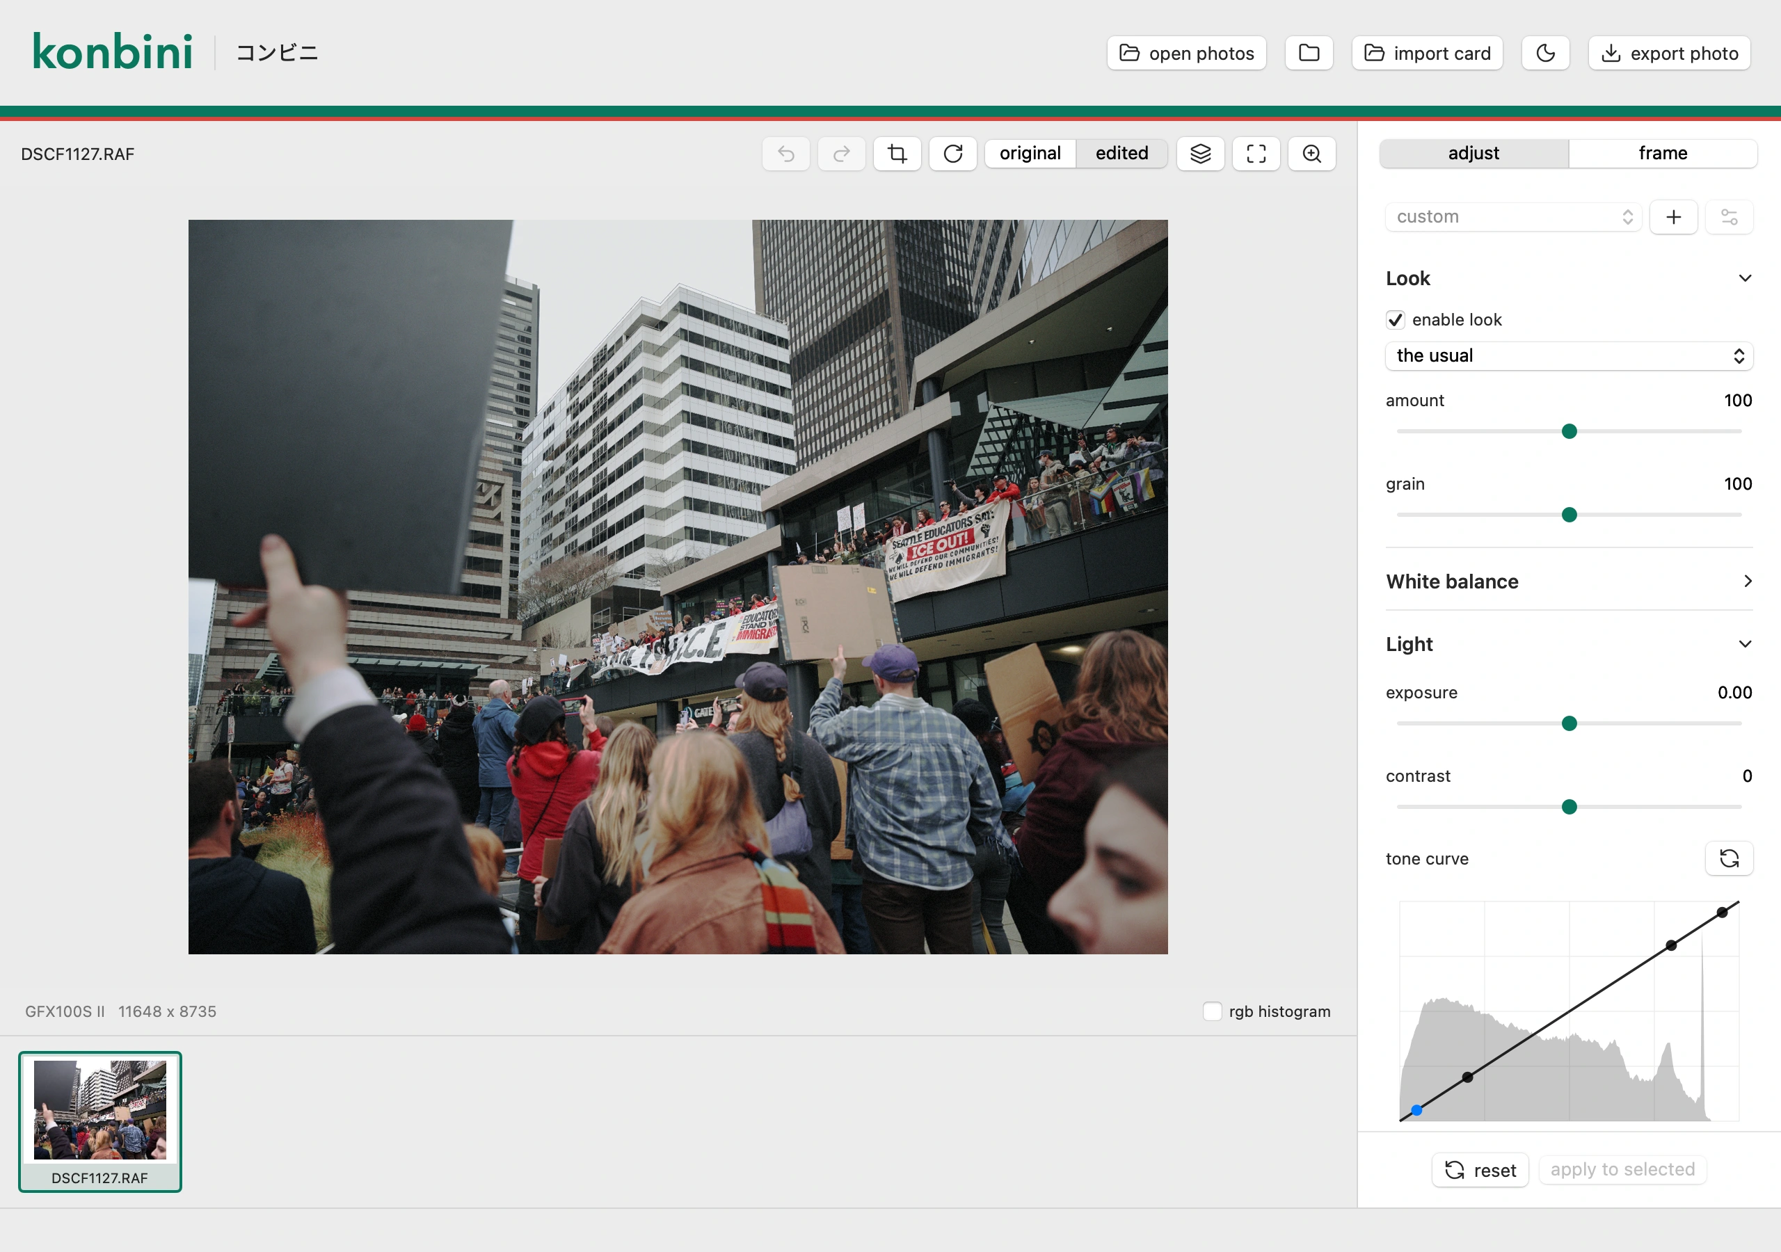Click the grain slider handle
Viewport: 1781px width, 1252px height.
click(x=1570, y=515)
